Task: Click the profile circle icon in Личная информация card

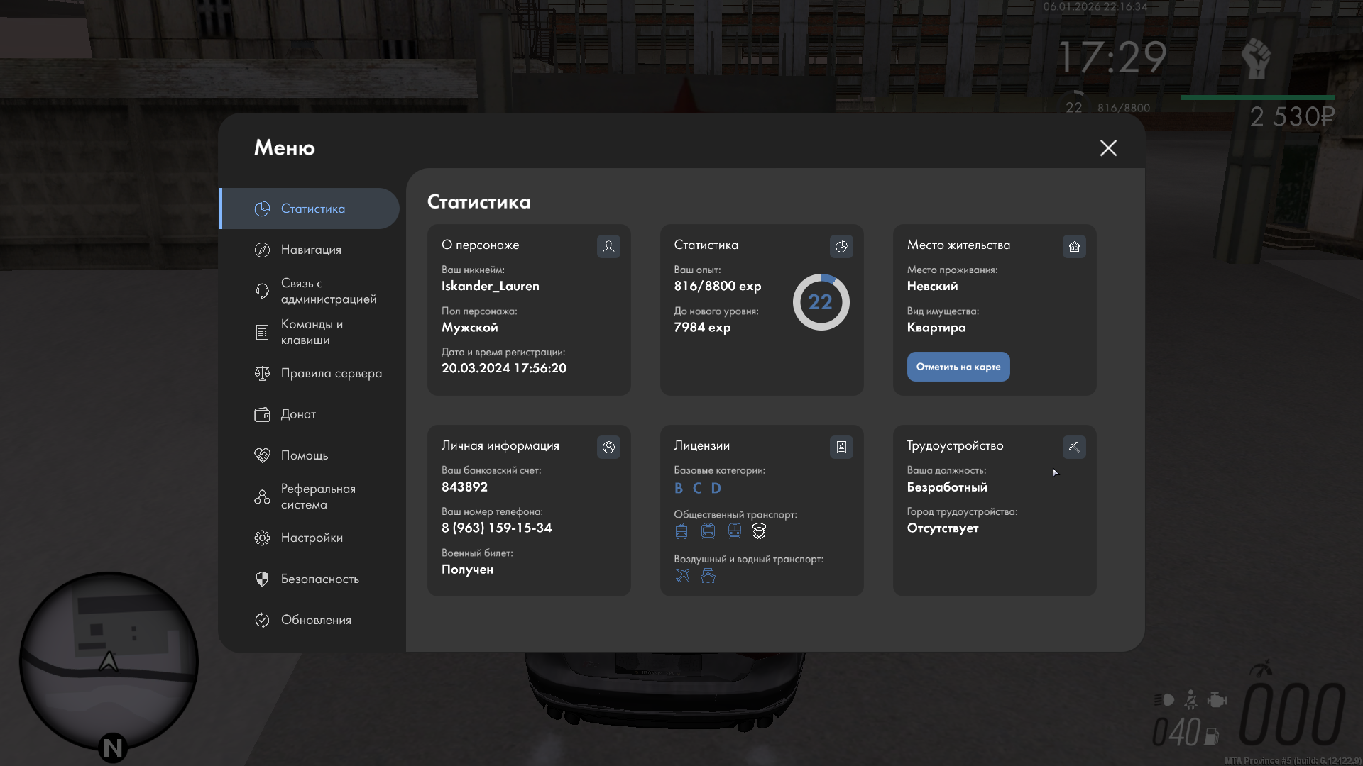Action: 608,448
